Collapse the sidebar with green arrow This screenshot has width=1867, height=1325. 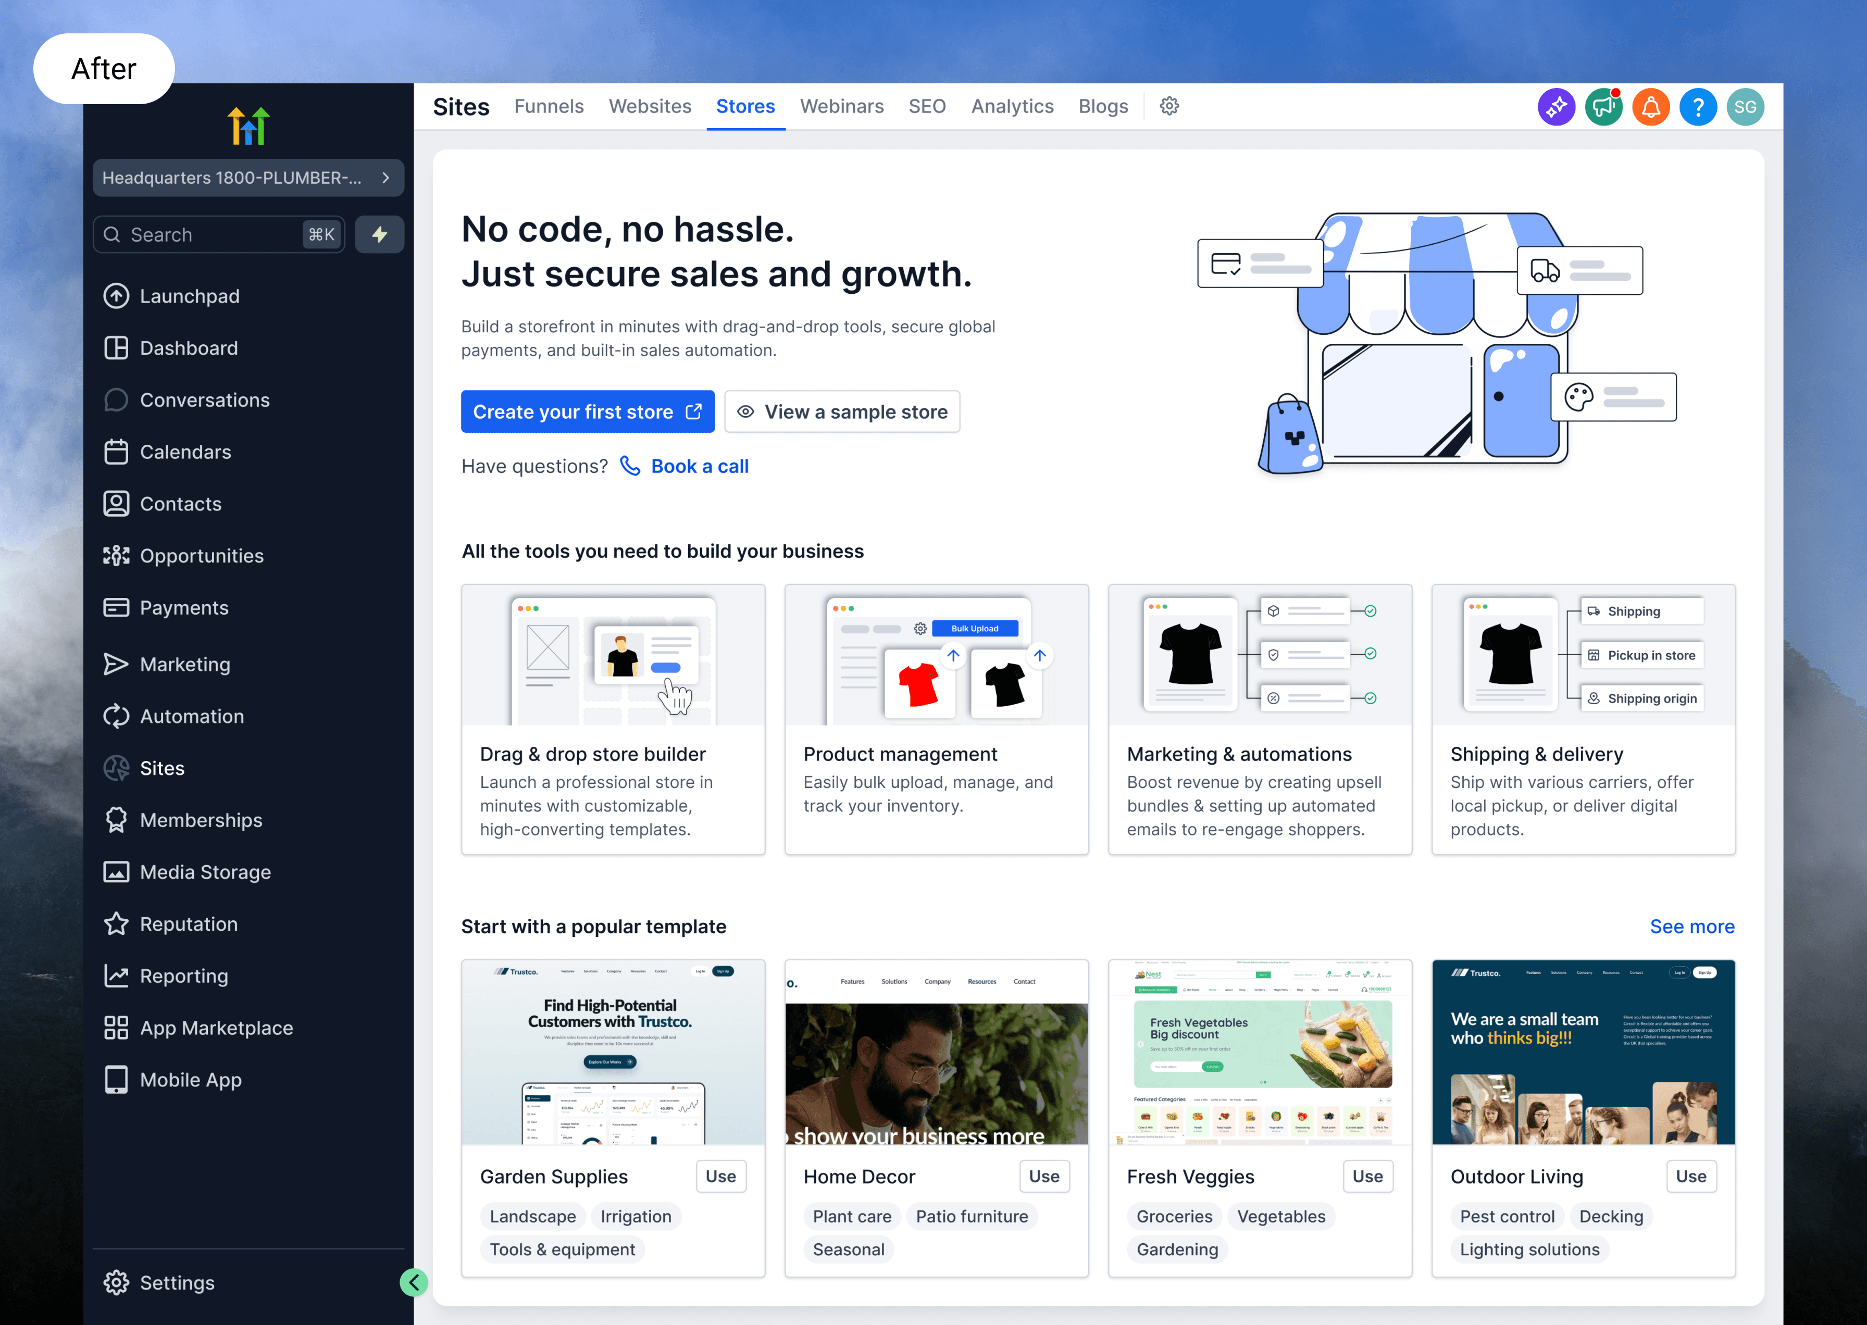[414, 1283]
